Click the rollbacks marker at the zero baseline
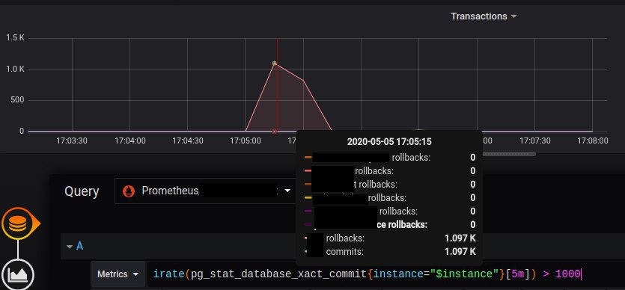Screen dimensions: 625x290 click(274, 132)
